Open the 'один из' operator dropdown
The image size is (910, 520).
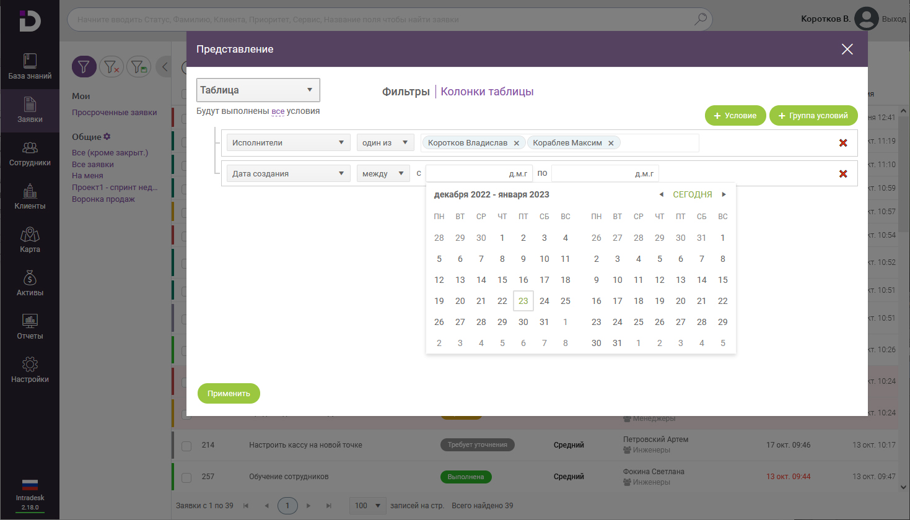[x=384, y=142]
